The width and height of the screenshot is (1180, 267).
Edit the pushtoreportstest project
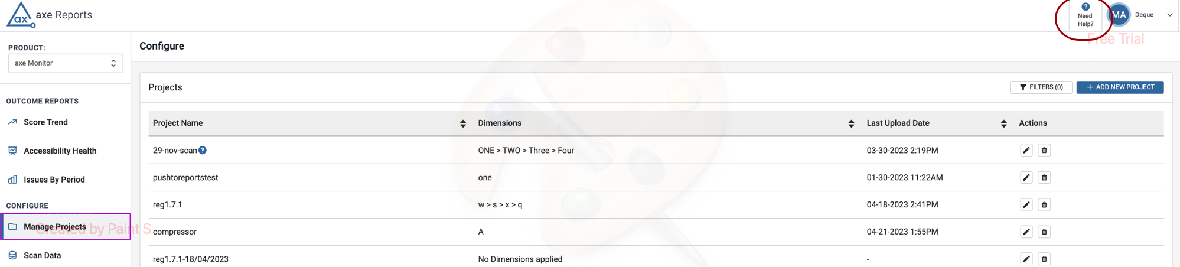click(x=1026, y=178)
